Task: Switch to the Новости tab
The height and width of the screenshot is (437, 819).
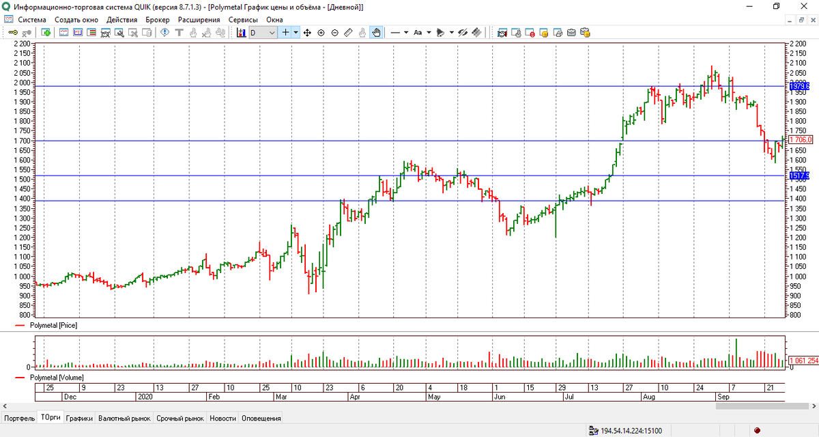Action: coord(223,418)
